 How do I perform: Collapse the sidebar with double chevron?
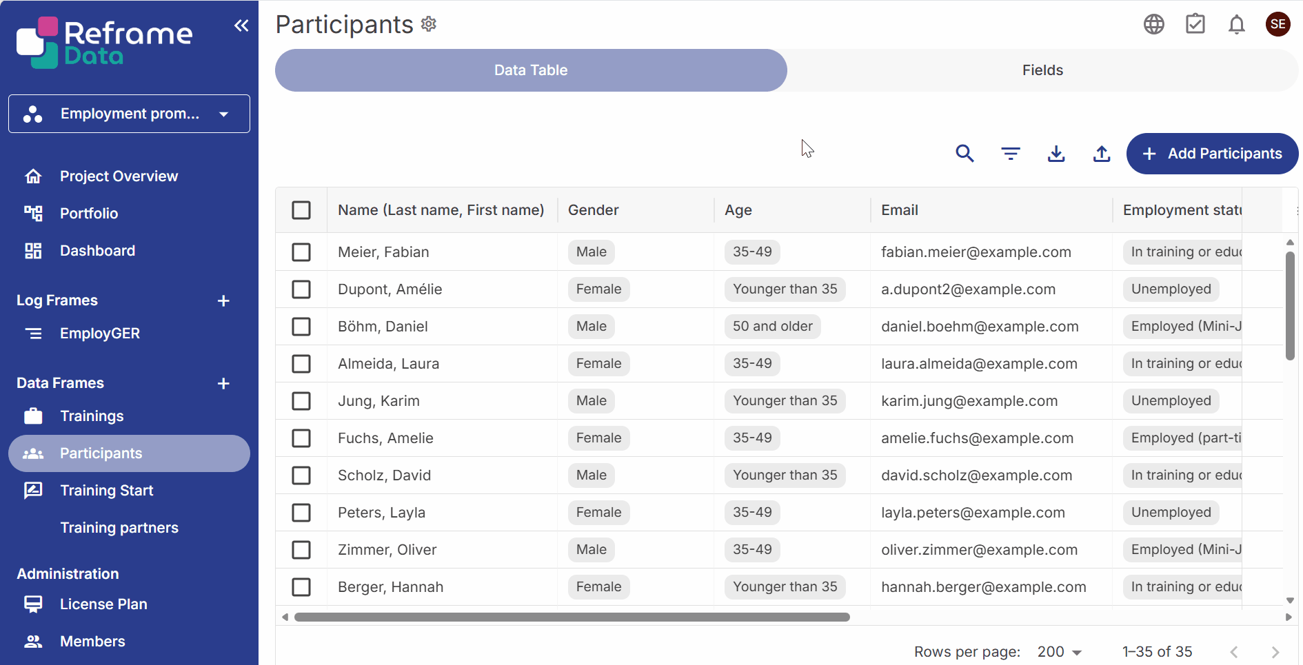coord(241,26)
